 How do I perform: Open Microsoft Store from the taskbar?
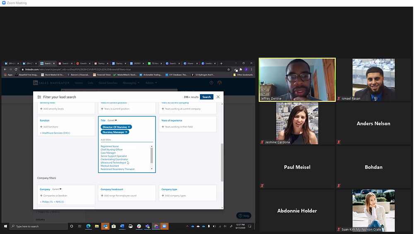(114, 226)
